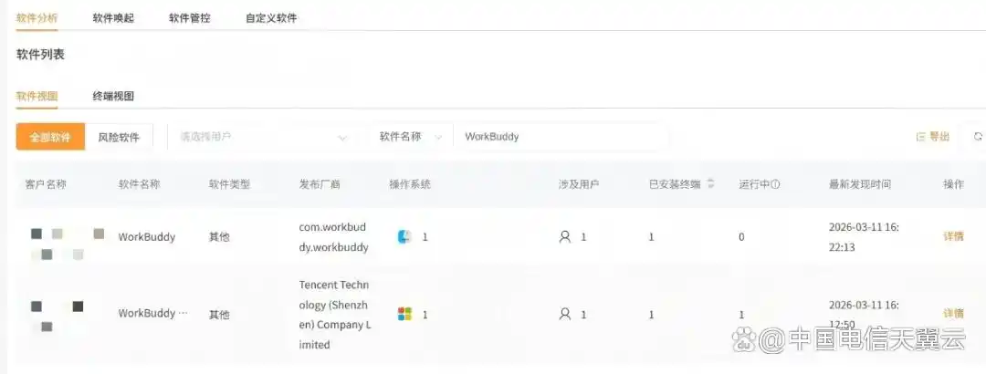Click the 2026-03-11 16:12:50 timestamp
The height and width of the screenshot is (374, 986).
(x=864, y=315)
